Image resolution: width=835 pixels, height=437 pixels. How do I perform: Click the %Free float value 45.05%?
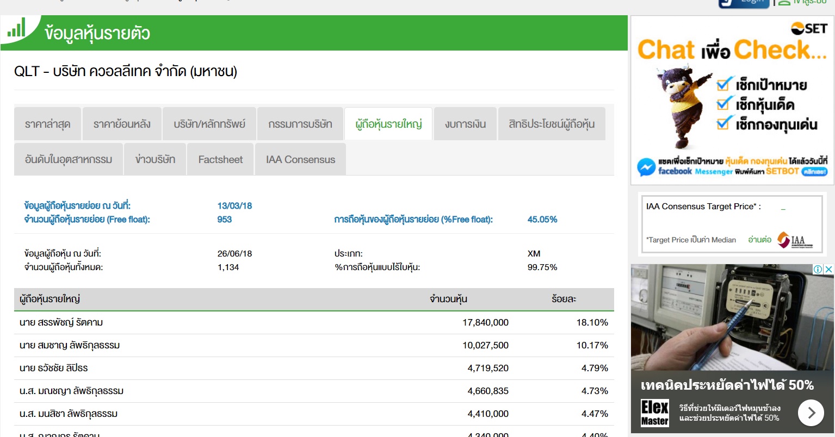point(542,220)
